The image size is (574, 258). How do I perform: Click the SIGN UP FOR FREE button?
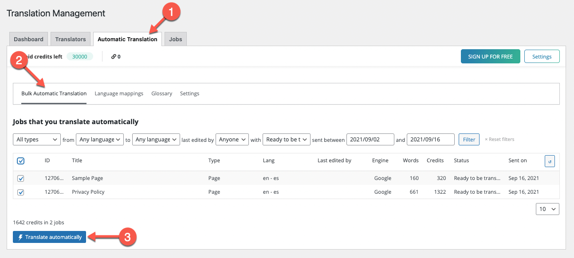pyautogui.click(x=491, y=57)
